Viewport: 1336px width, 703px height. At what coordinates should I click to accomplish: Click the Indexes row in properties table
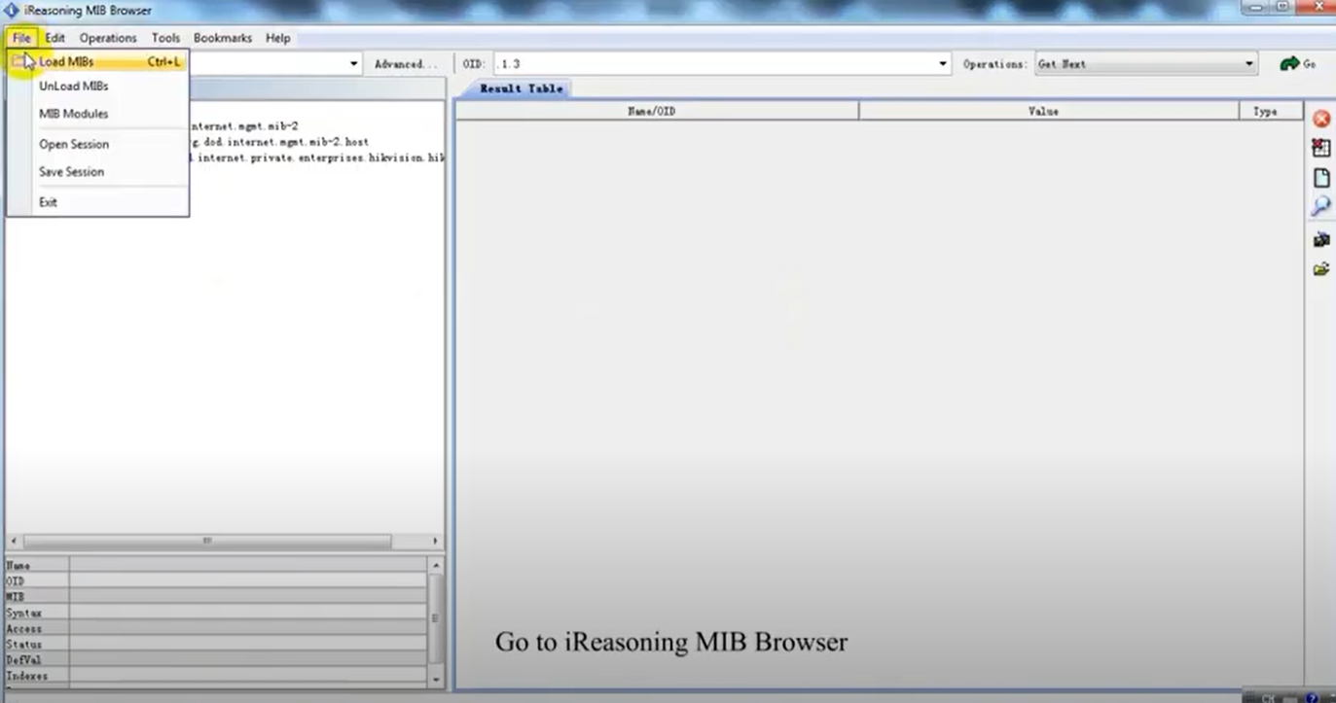[216, 676]
